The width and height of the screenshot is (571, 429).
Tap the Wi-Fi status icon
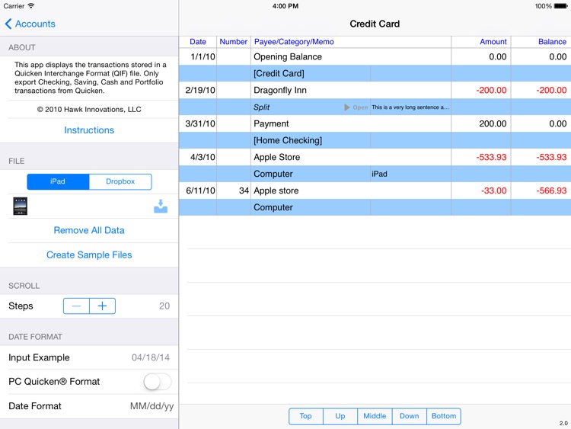pyautogui.click(x=31, y=6)
